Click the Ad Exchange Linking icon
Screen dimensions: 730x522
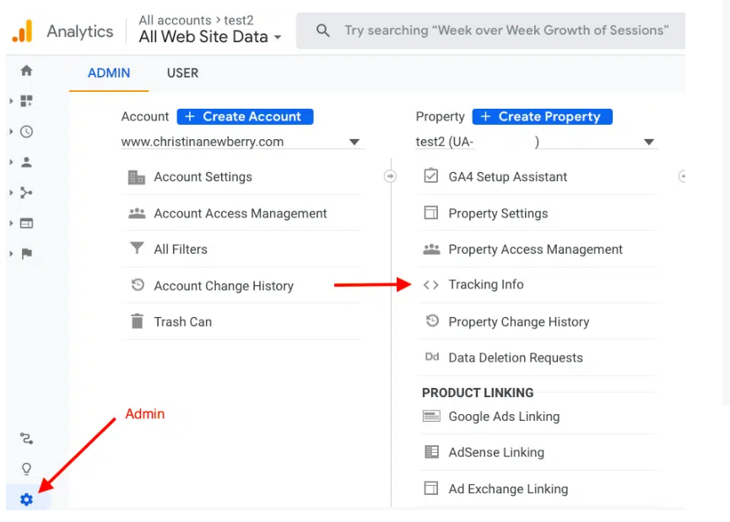[x=431, y=488]
